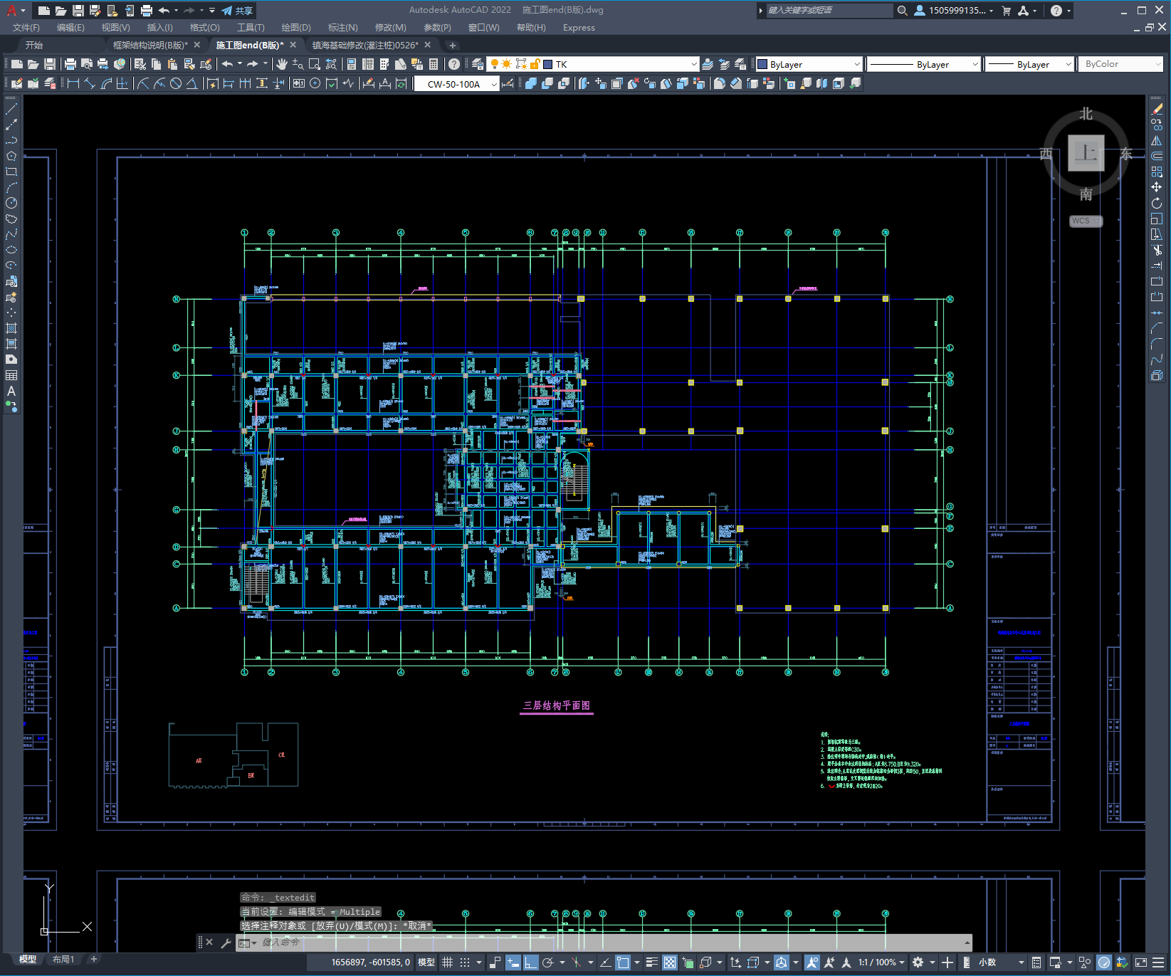Click the layer color swatch next to TK
The height and width of the screenshot is (976, 1171).
click(548, 64)
